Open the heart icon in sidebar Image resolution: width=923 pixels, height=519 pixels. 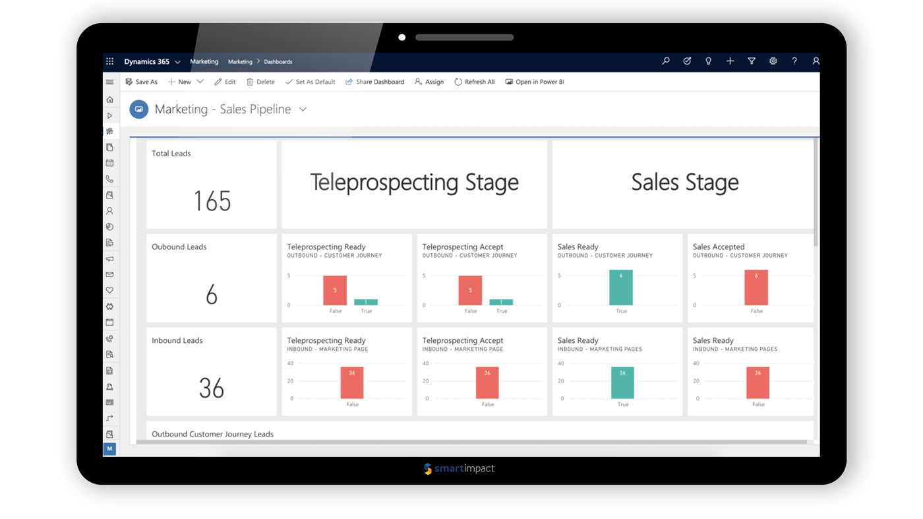coord(109,290)
